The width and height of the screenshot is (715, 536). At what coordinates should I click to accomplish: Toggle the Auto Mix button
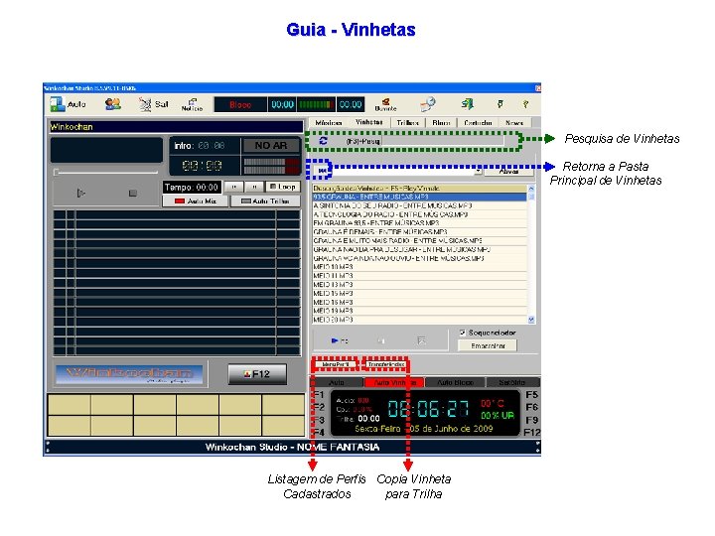click(x=196, y=201)
